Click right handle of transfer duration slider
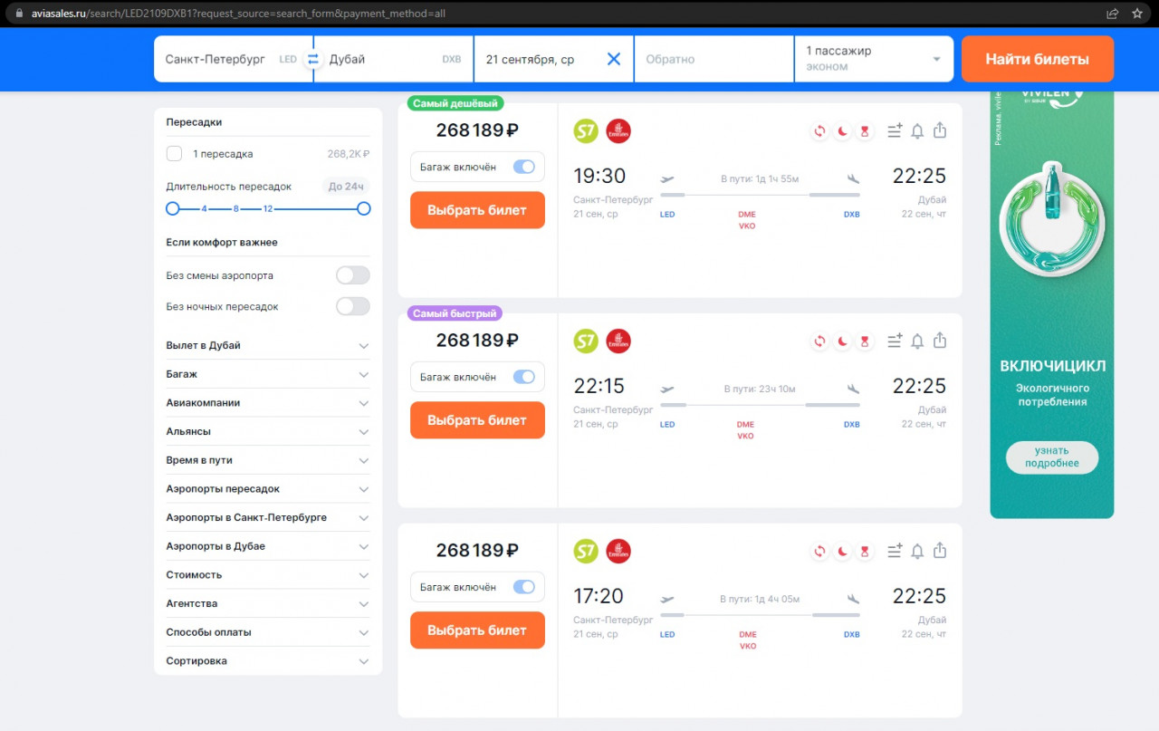 [x=363, y=208]
